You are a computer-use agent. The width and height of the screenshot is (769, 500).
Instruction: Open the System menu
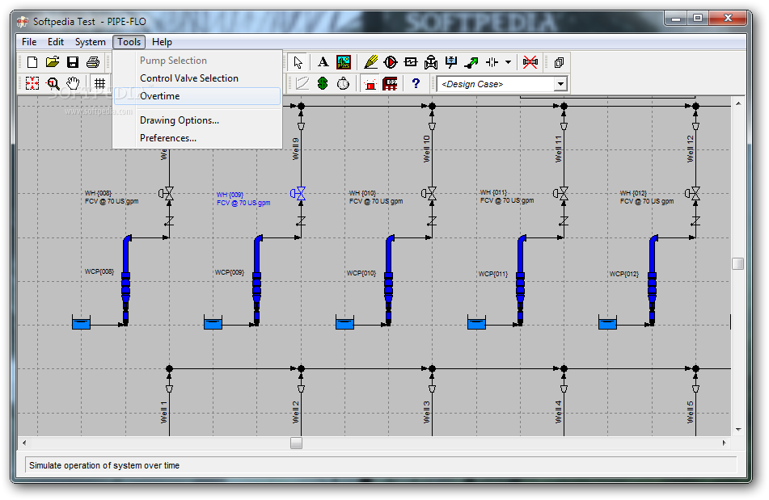click(x=91, y=42)
